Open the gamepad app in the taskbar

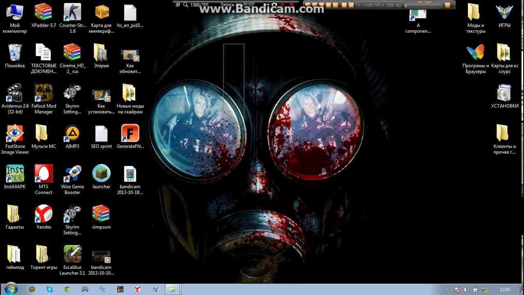tap(85, 289)
